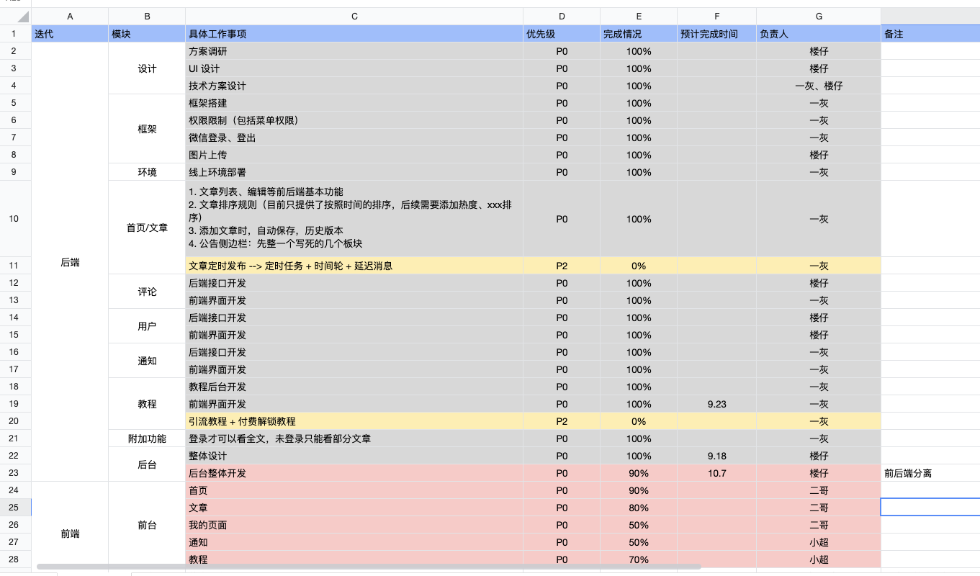The image size is (980, 576).
Task: Select the 方案调研 cell
Action: (x=354, y=51)
